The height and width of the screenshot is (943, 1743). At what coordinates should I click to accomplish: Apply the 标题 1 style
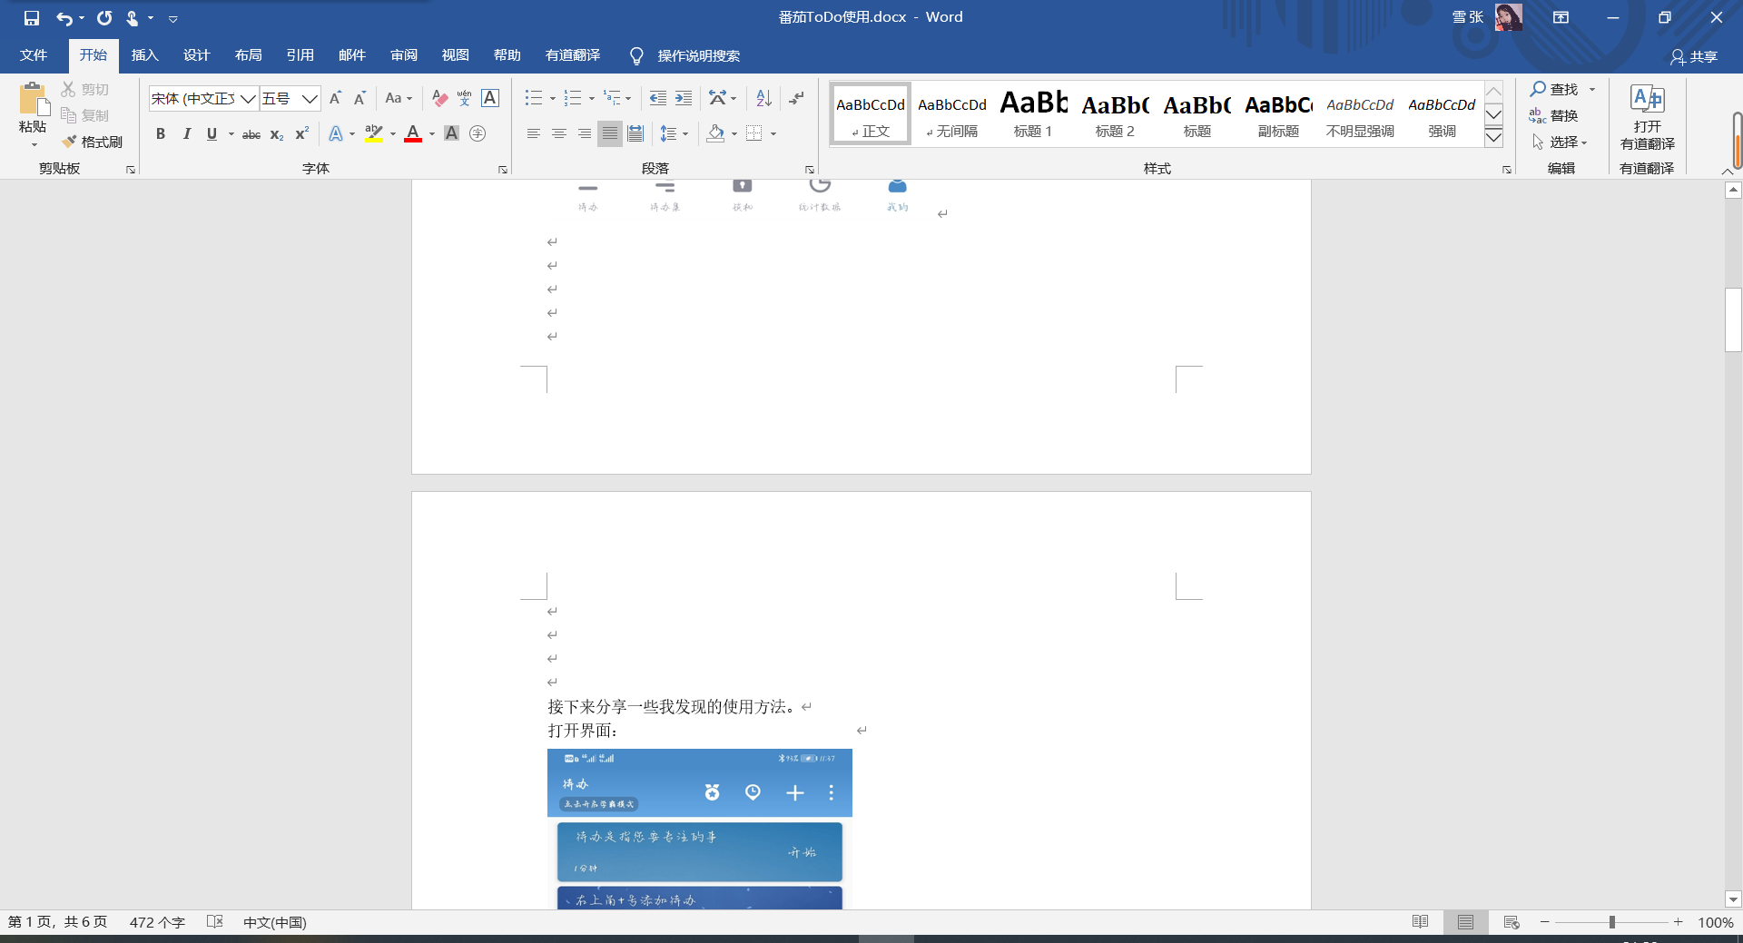(1034, 113)
